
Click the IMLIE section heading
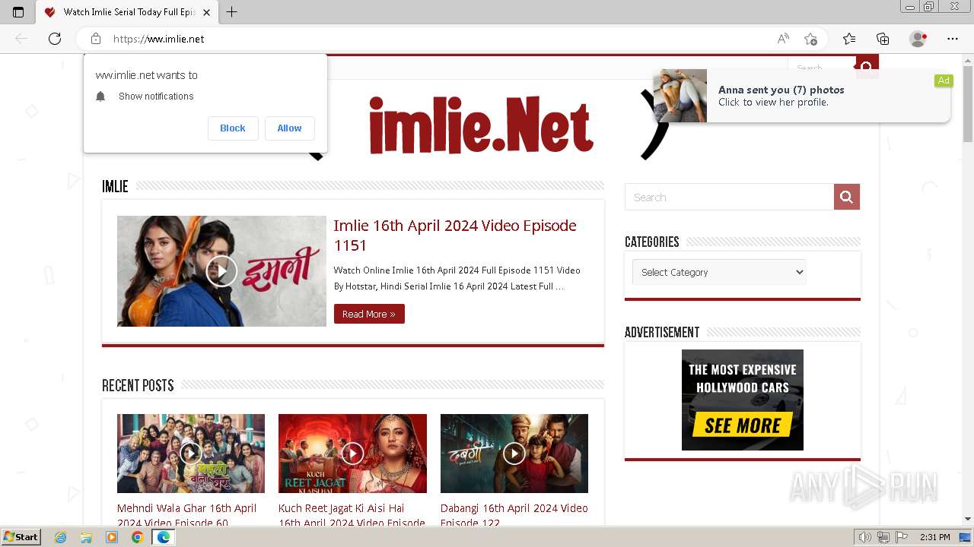click(x=115, y=186)
